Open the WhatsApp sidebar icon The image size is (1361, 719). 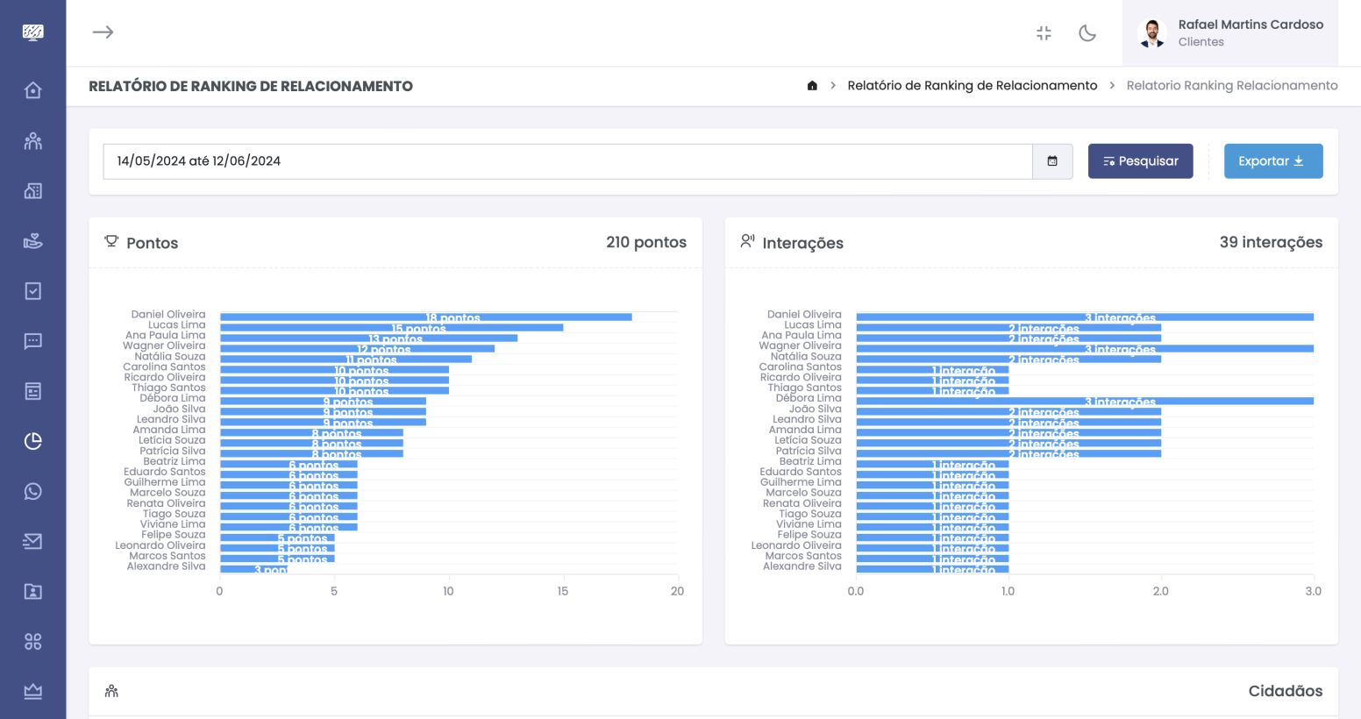(x=32, y=491)
